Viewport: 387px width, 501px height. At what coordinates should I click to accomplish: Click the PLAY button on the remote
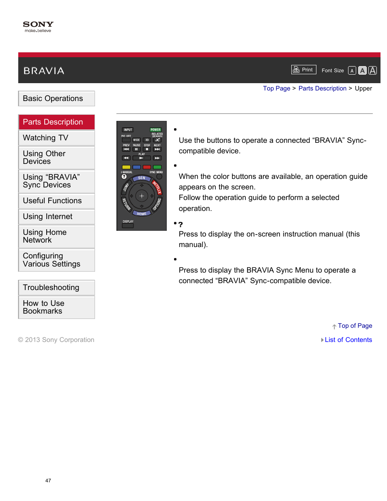(142, 158)
